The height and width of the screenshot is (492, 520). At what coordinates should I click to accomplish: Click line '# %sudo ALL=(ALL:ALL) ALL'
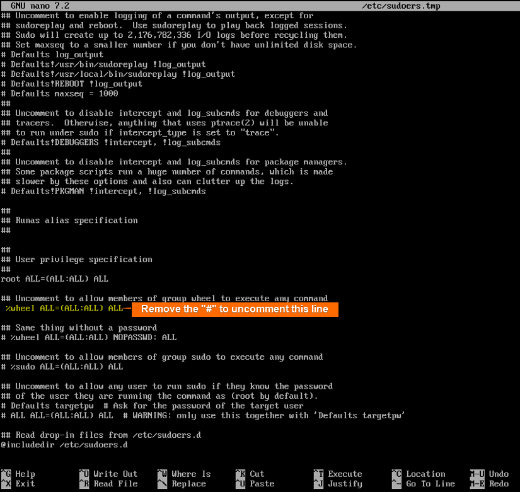click(62, 367)
